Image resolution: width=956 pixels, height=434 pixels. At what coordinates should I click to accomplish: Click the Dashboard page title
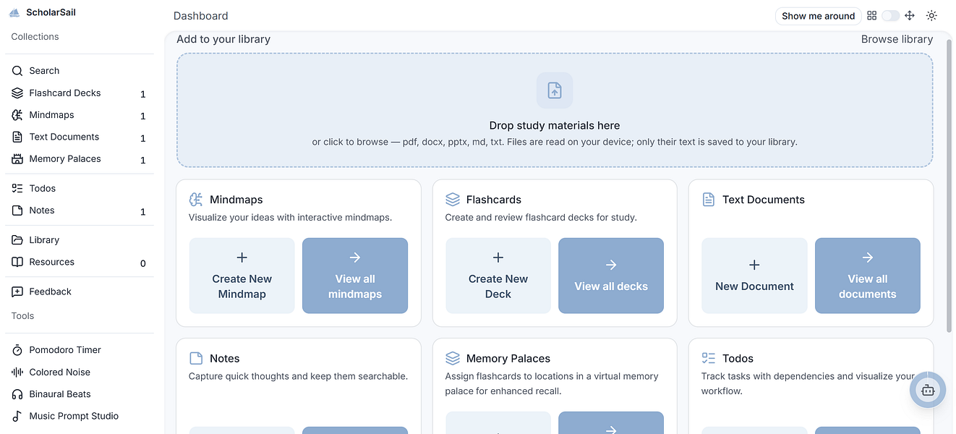[x=201, y=16]
